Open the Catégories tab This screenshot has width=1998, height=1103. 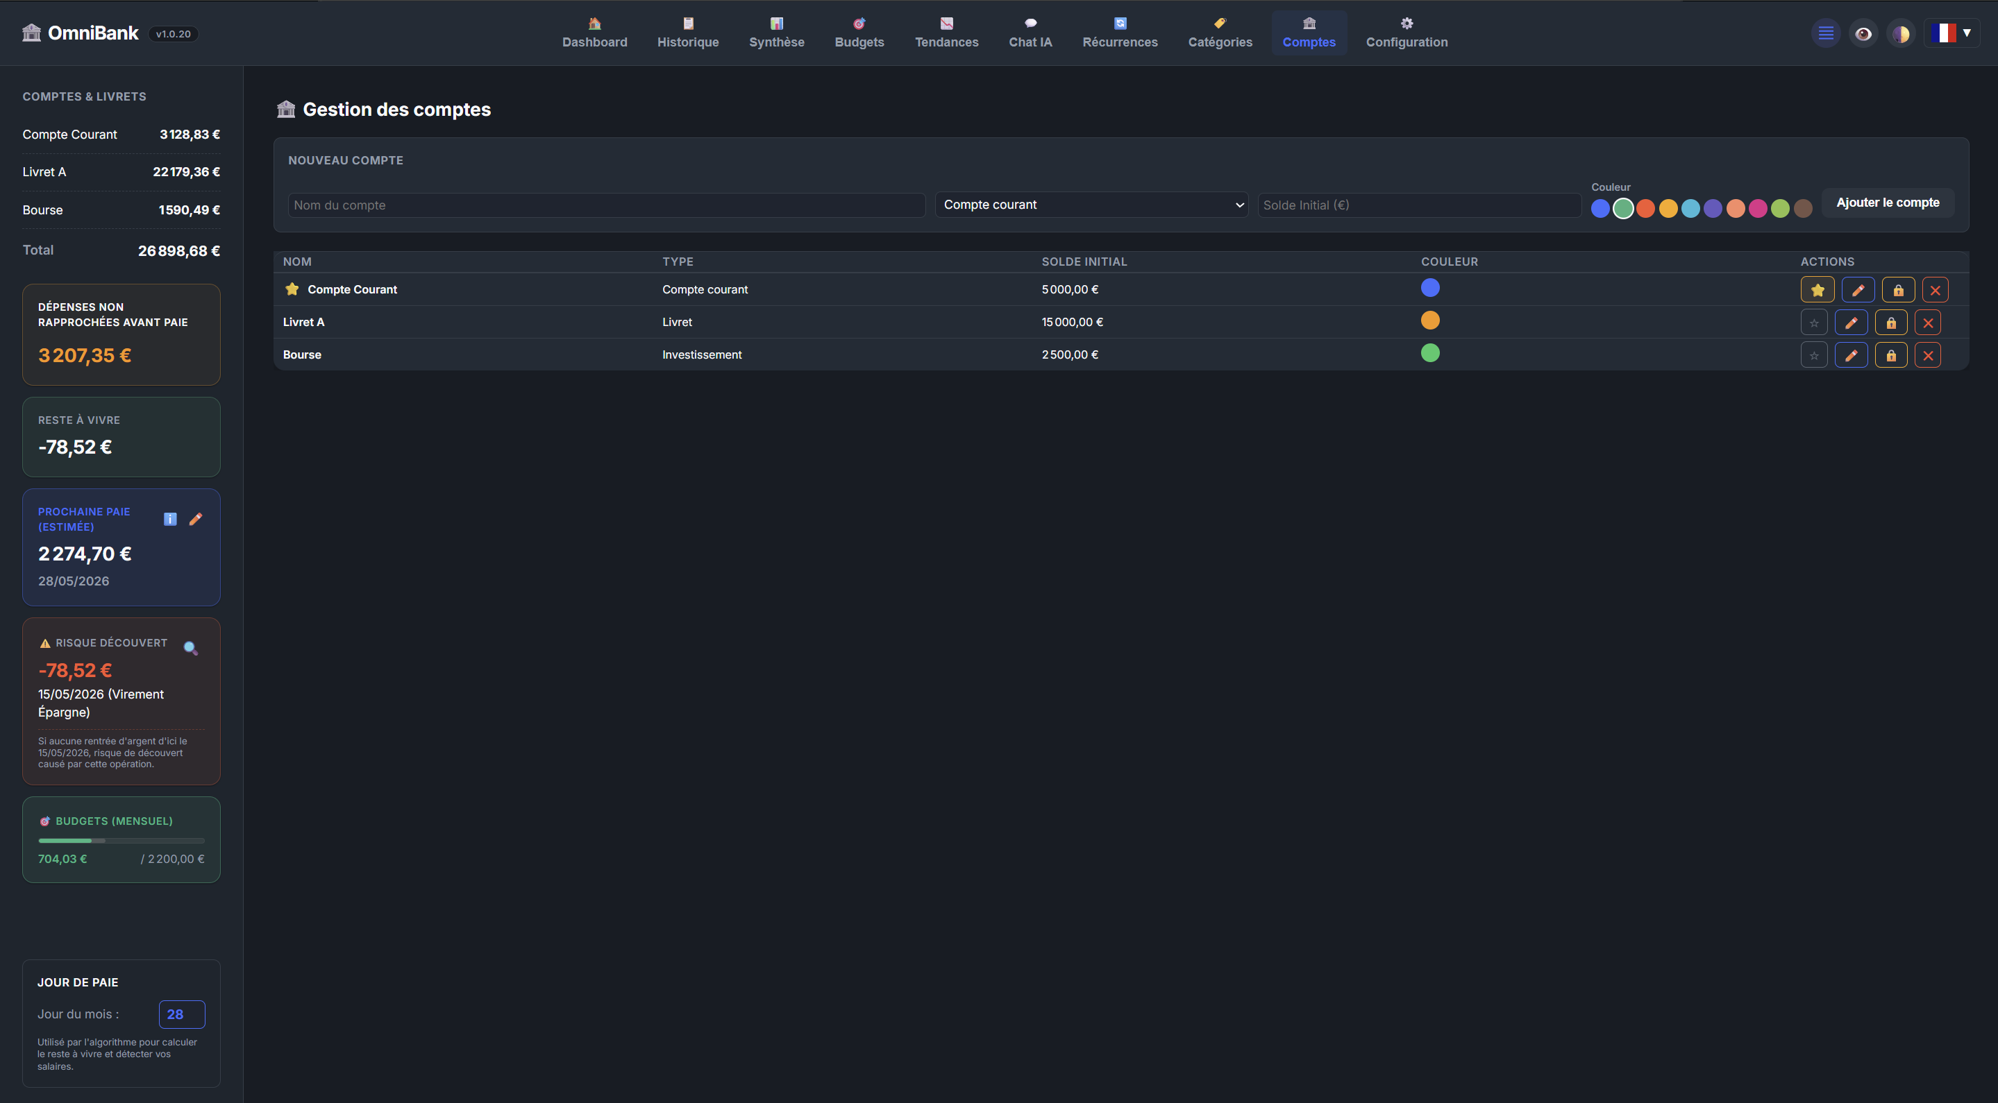point(1219,33)
